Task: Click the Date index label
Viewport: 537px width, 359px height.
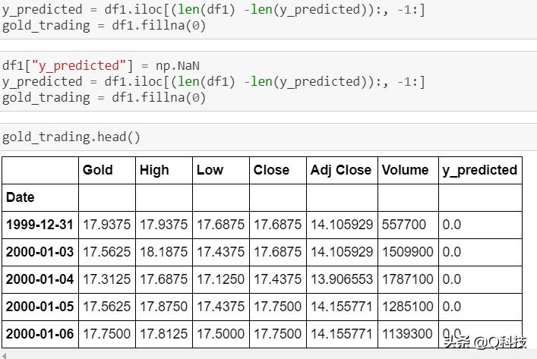Action: tap(21, 197)
